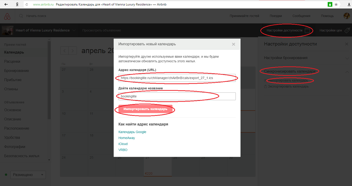
Task: Open the user profile avatar
Action: point(347,16)
